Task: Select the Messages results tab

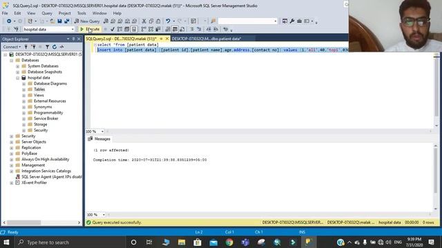Action: [x=99, y=139]
